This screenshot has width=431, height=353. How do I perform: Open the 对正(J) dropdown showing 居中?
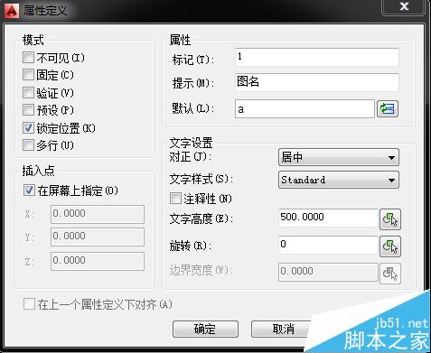click(339, 157)
